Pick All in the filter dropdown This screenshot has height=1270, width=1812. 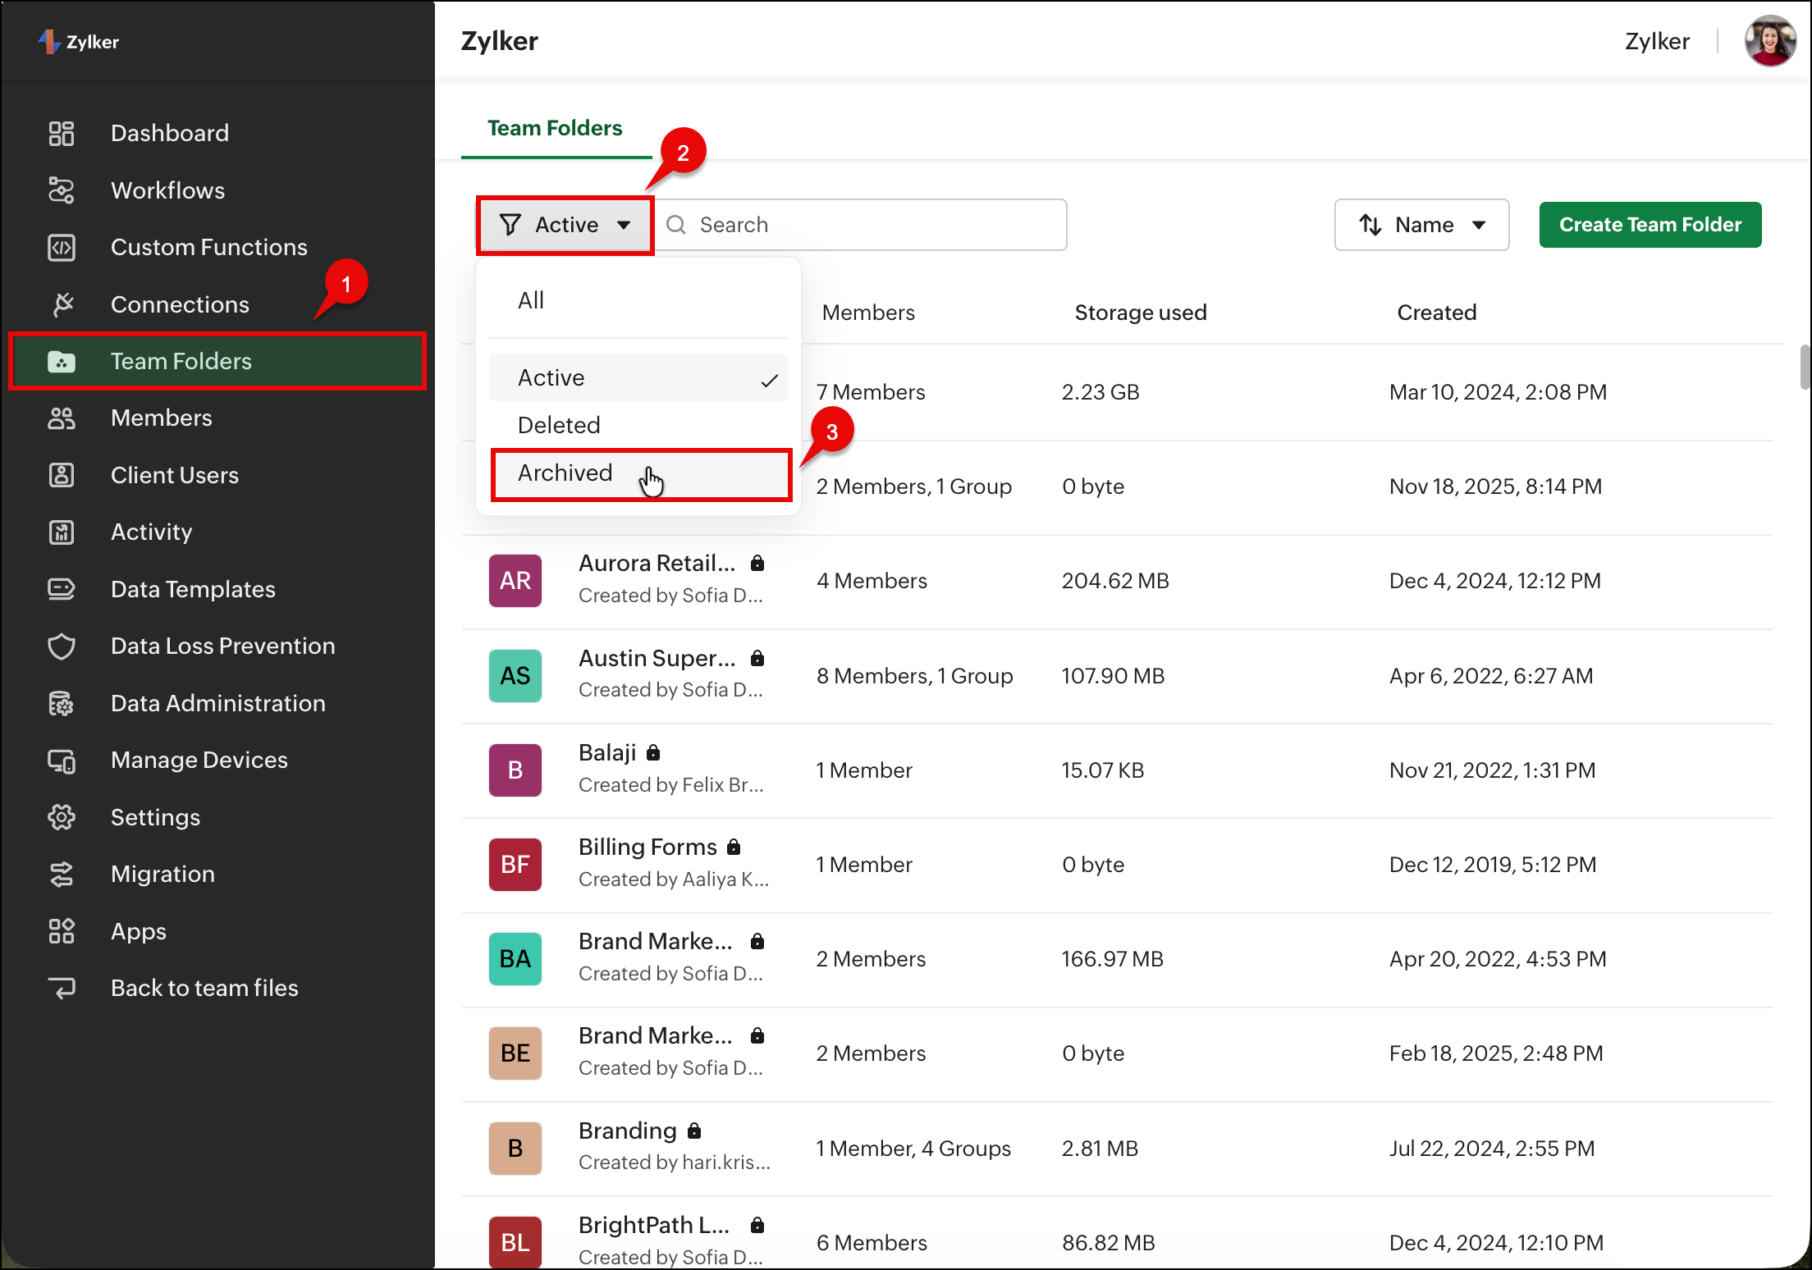[x=531, y=300]
